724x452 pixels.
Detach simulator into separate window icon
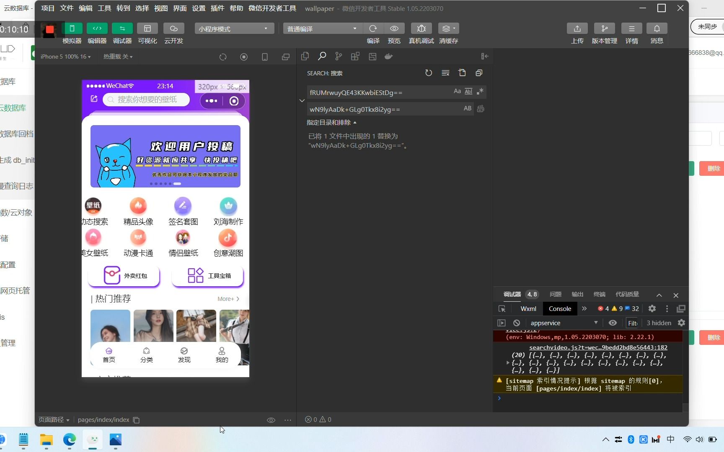(286, 56)
